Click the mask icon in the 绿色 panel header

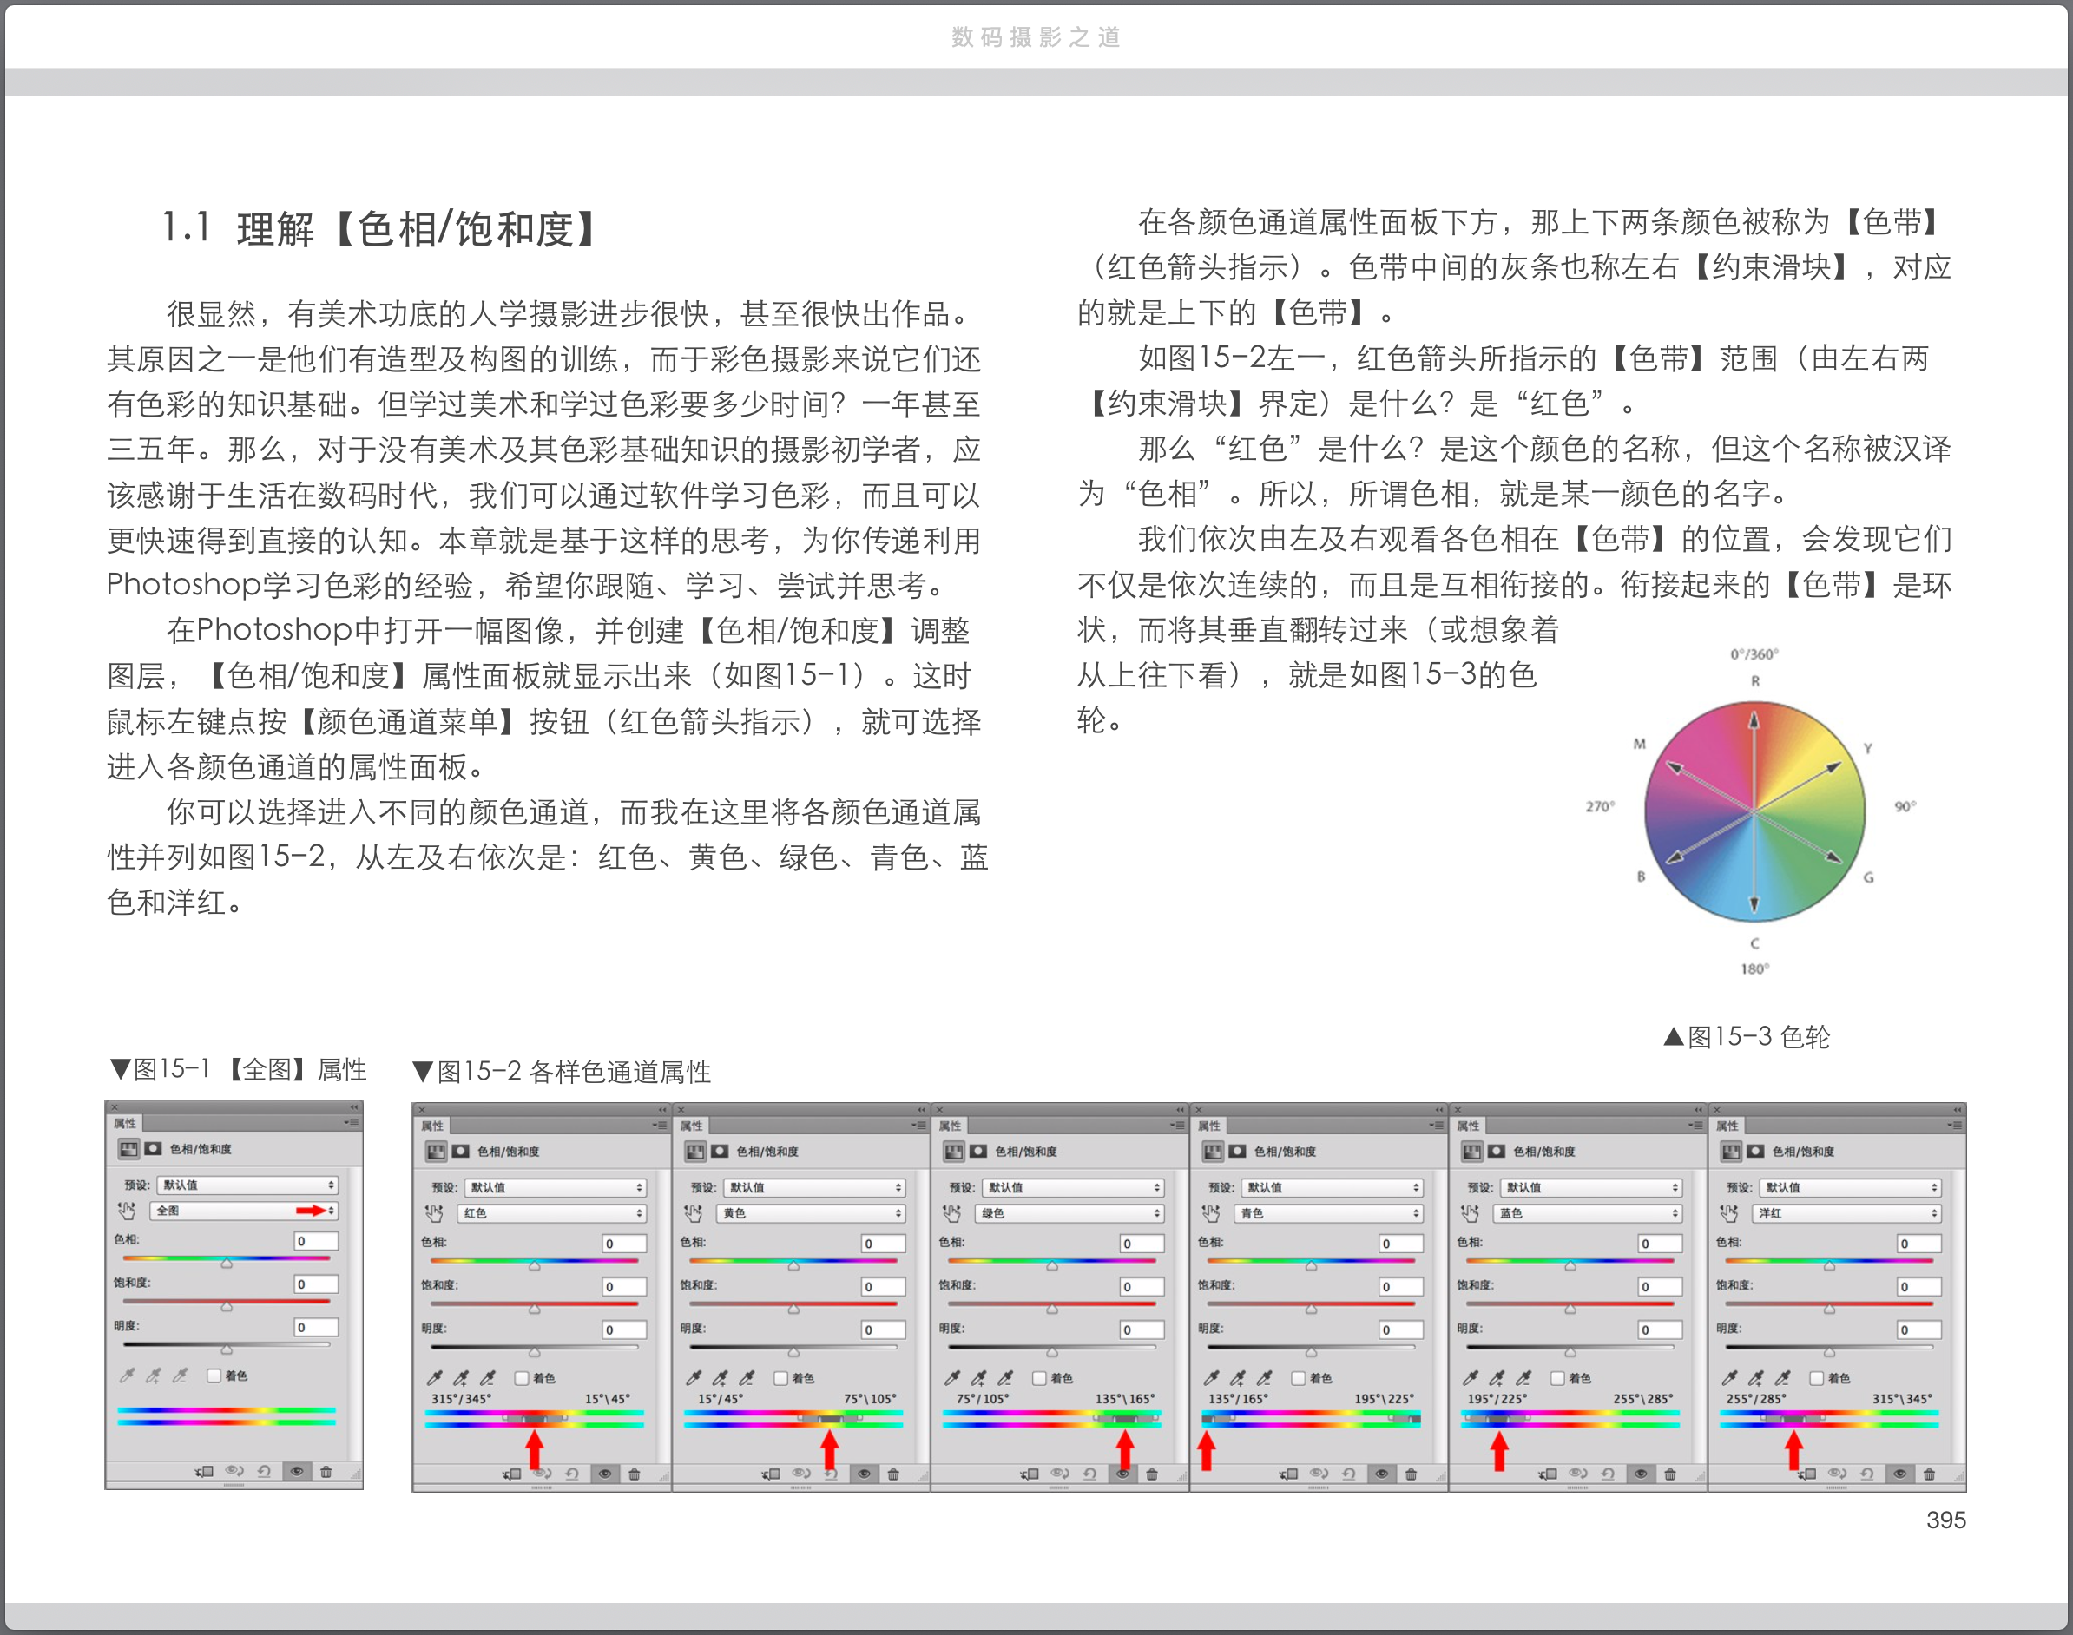pos(977,1152)
